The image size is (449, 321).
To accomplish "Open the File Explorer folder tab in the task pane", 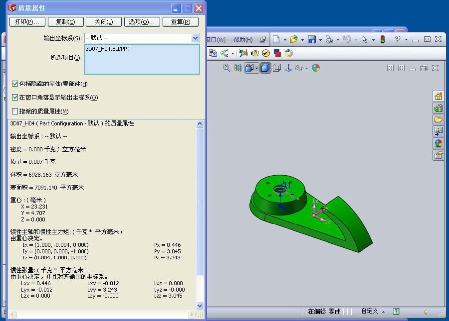I will pos(438,119).
